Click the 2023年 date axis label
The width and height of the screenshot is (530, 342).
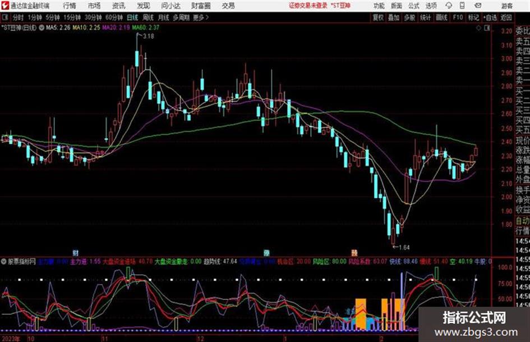(x=11, y=339)
